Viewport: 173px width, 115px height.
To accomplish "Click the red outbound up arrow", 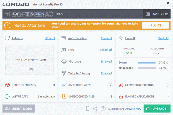I will click(155, 53).
